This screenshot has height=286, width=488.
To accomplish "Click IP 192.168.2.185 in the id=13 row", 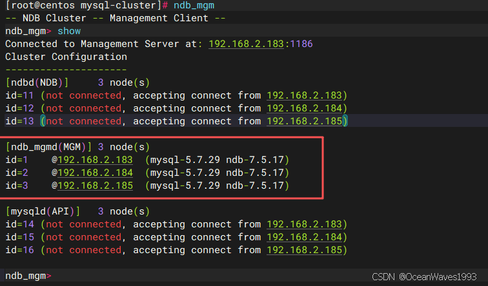I will 304,121.
